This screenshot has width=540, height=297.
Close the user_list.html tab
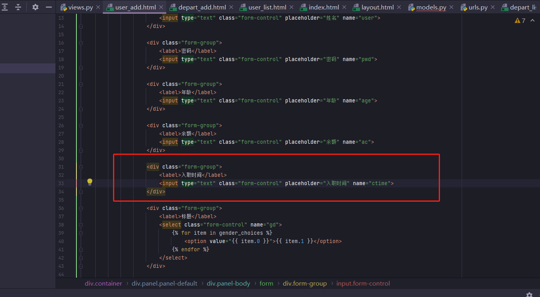point(291,7)
